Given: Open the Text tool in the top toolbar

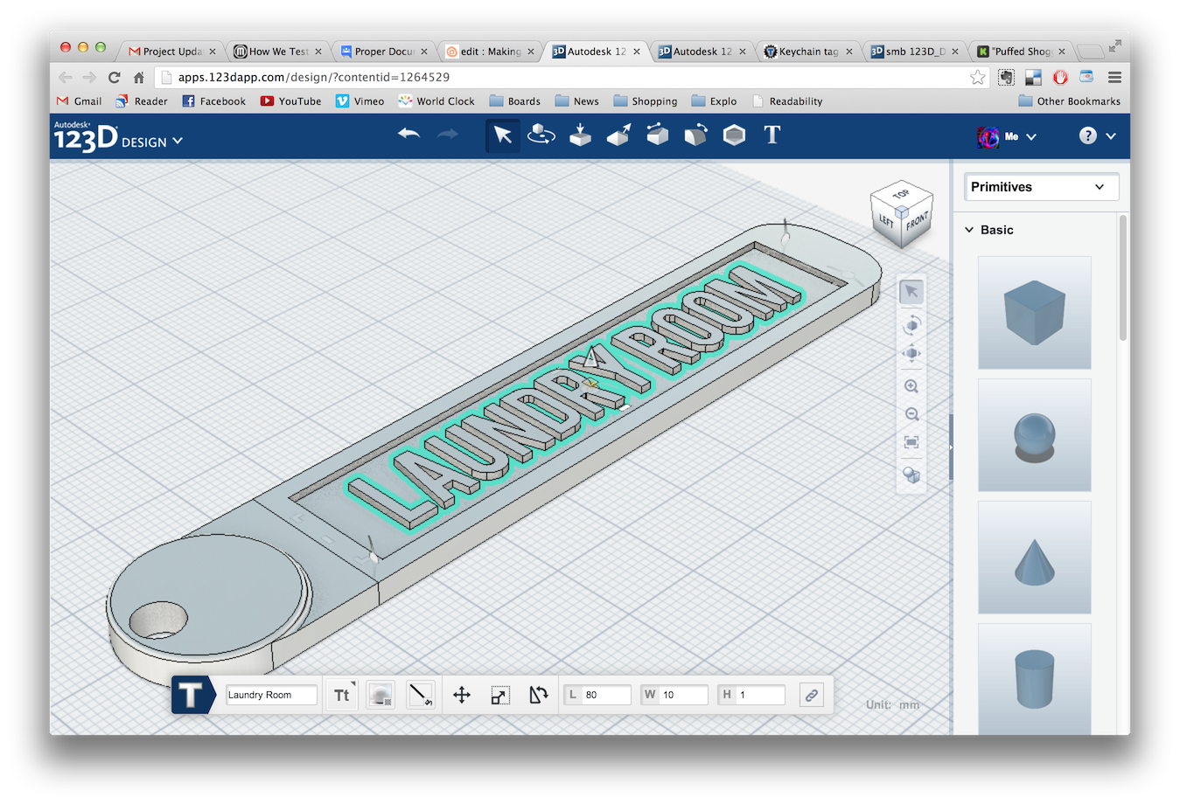Looking at the screenshot, I should click(x=771, y=135).
